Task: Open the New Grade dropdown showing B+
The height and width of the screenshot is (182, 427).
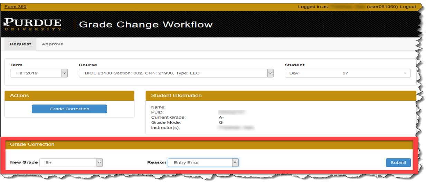Action: (71, 162)
